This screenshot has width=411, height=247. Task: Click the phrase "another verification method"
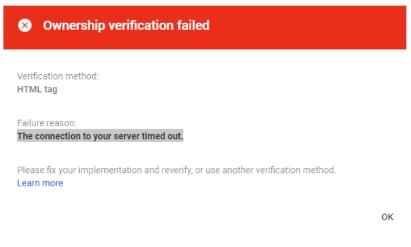279,170
